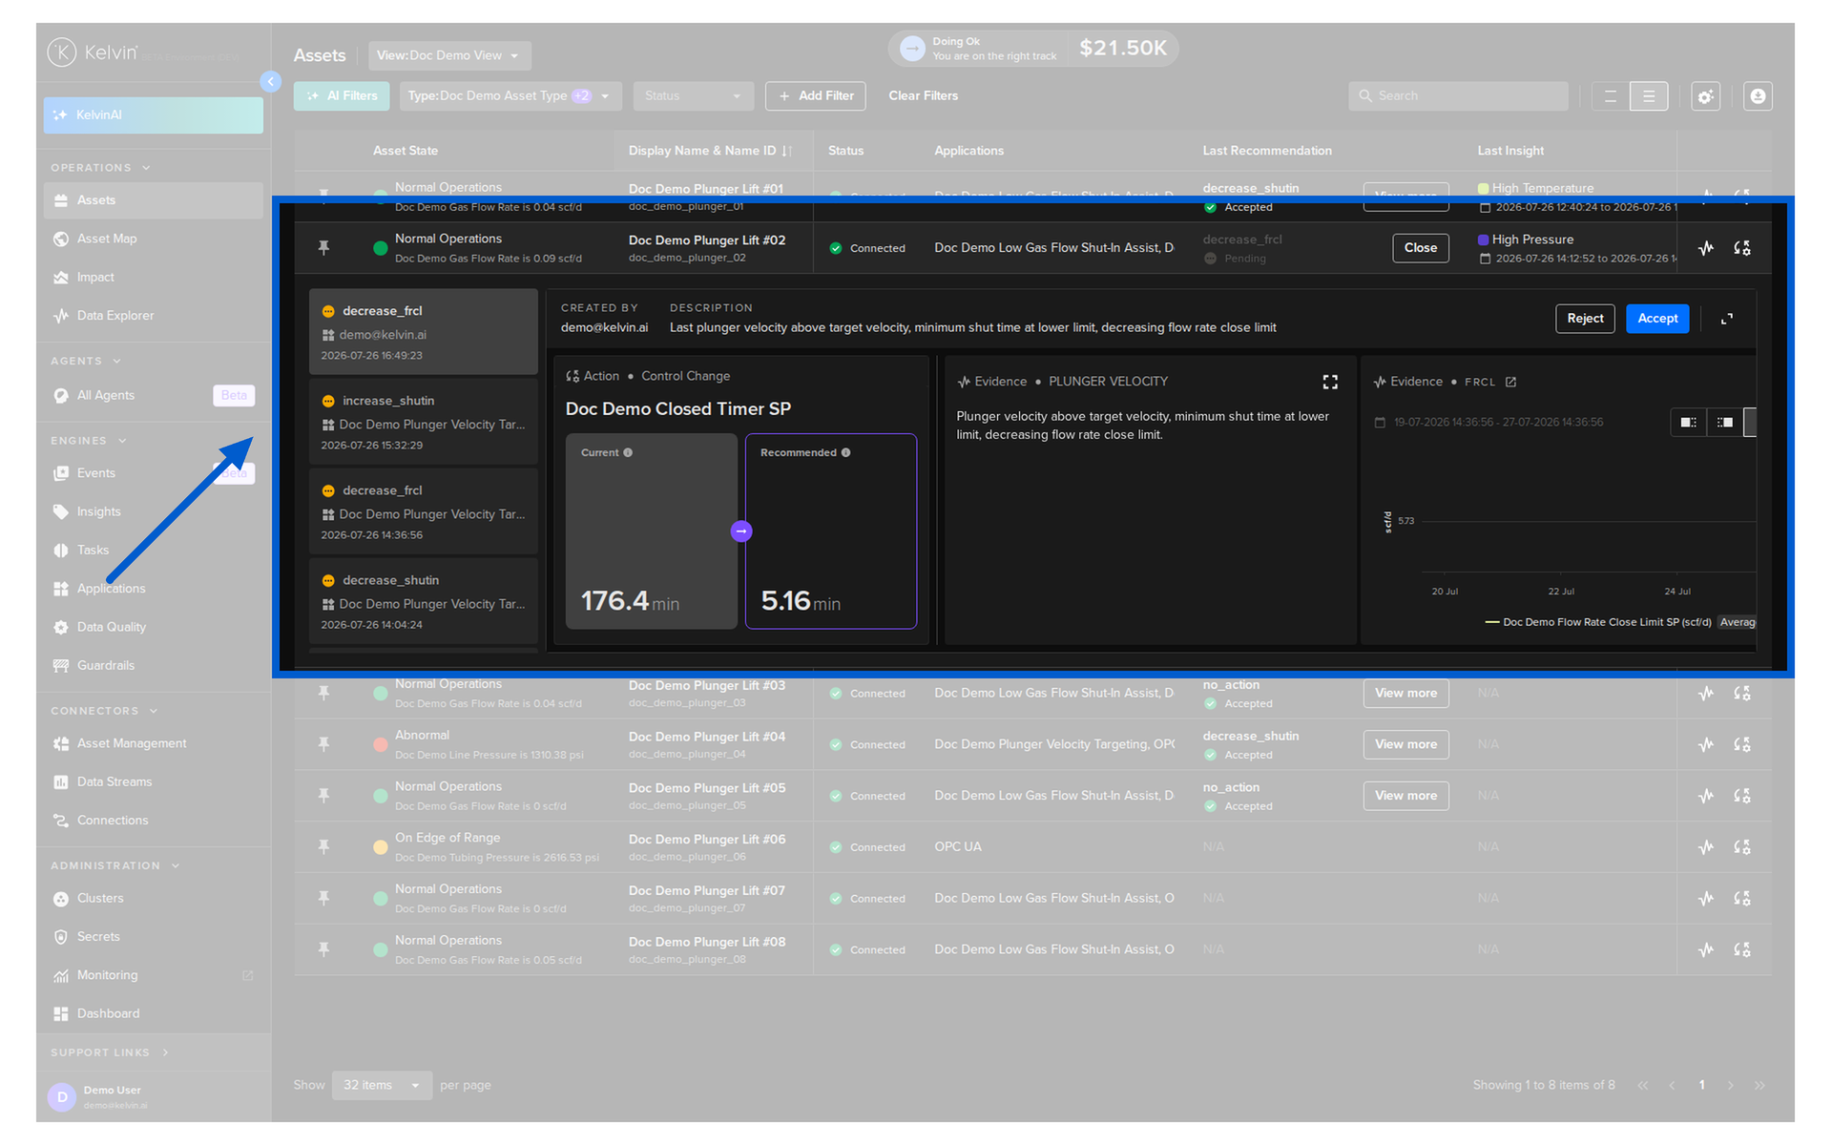Toggle the pin on Doc Demo Plunger Lift #02
This screenshot has width=1832, height=1145.
tap(323, 248)
